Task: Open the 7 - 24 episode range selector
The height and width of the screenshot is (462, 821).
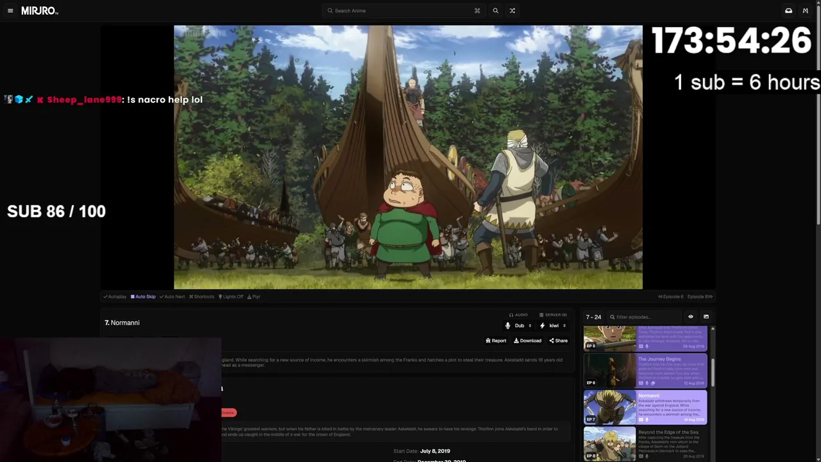Action: tap(593, 317)
